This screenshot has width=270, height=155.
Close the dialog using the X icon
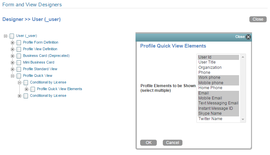click(x=248, y=37)
